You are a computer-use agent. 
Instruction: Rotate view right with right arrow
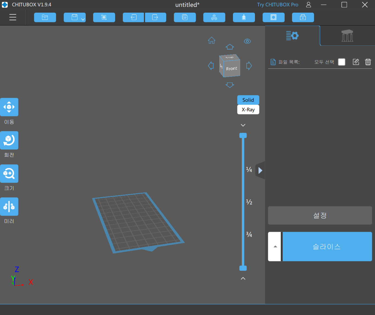(249, 66)
